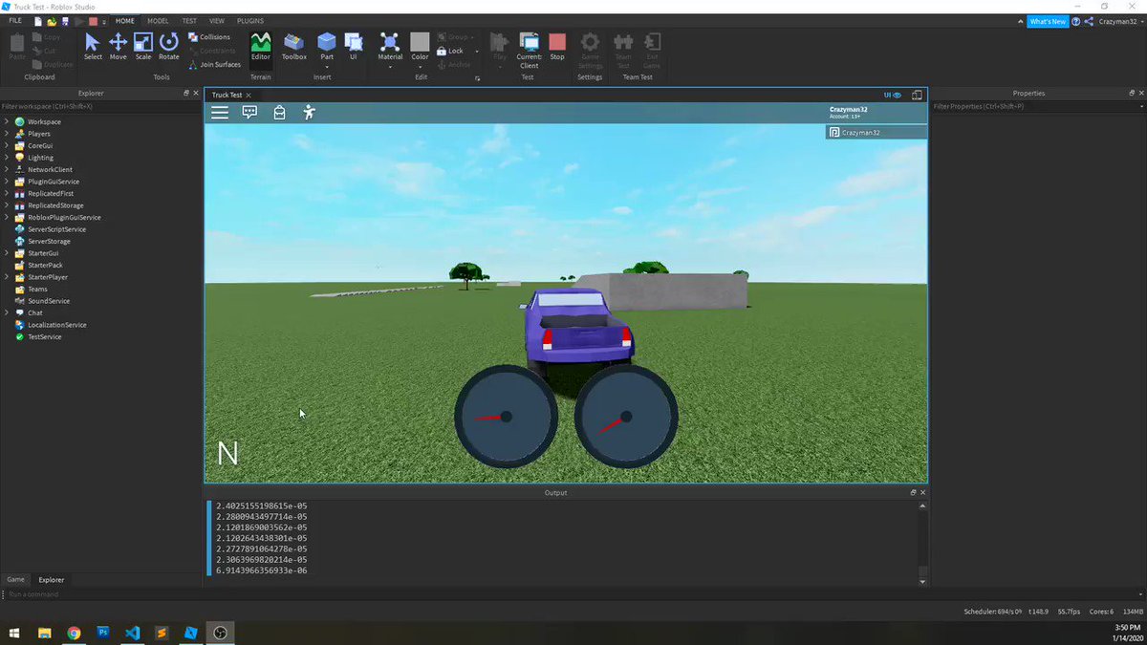
Task: Open the Color dropdown arrow
Action: pyautogui.click(x=420, y=67)
